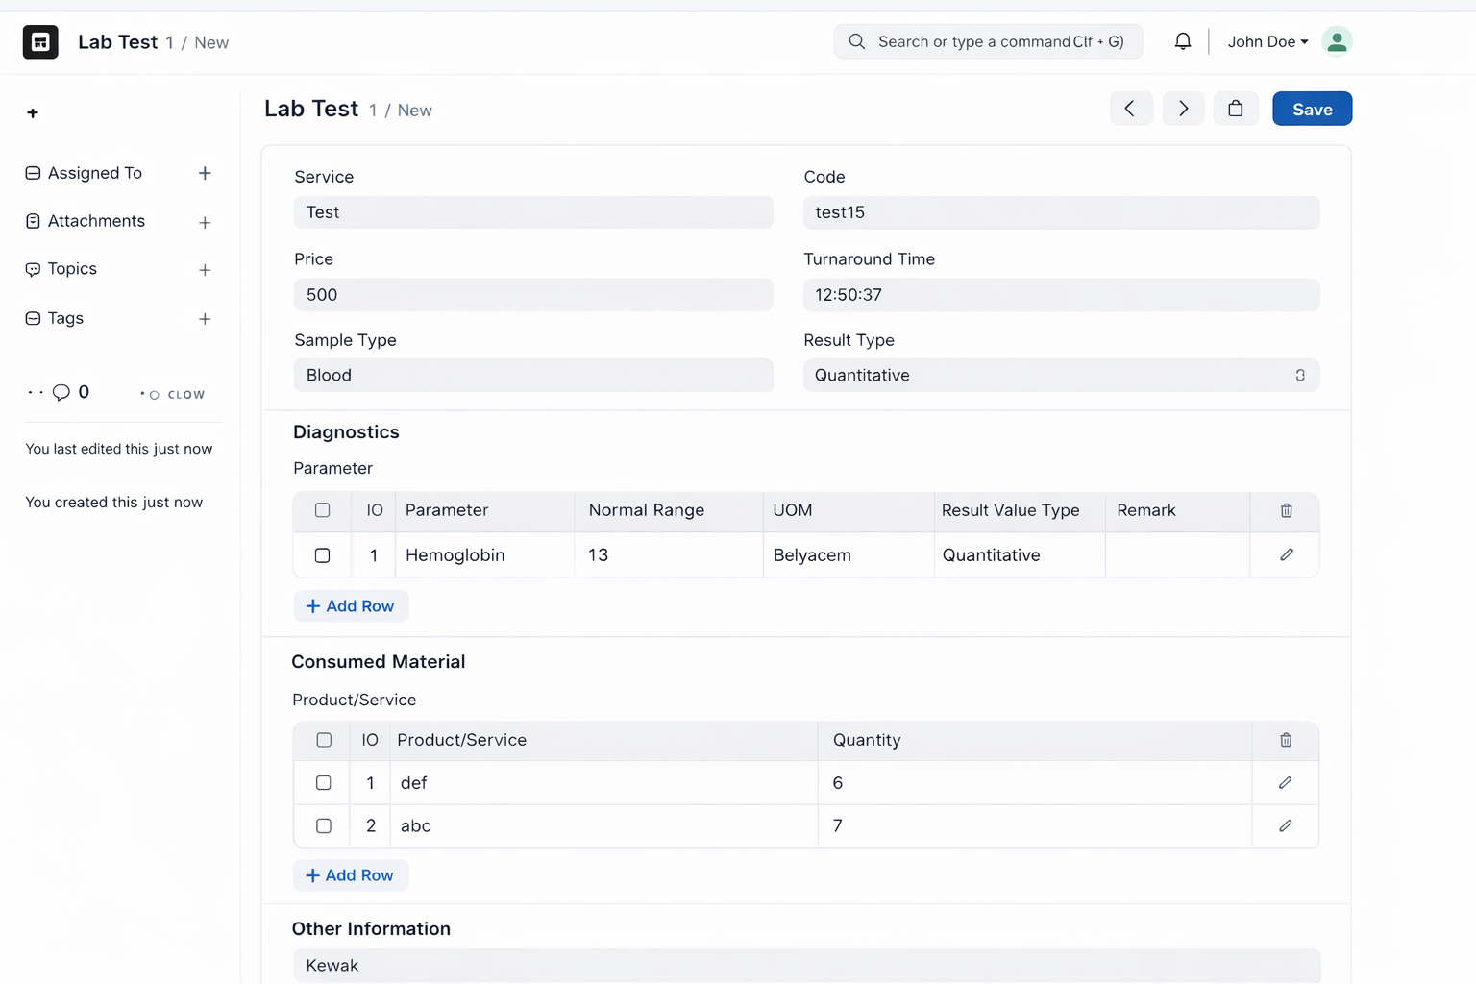Image resolution: width=1476 pixels, height=984 pixels.
Task: Click the app home logo icon
Action: coord(40,42)
